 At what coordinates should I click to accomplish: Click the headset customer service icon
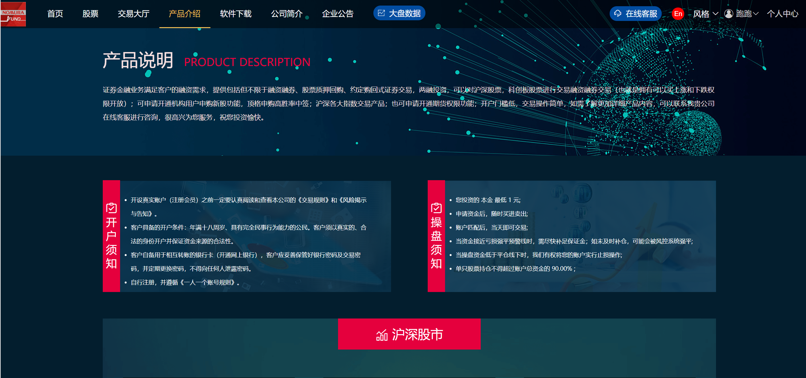[x=618, y=13]
